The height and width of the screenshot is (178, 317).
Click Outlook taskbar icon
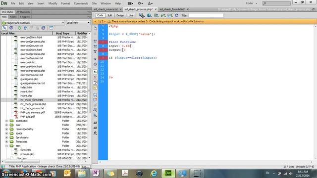click(67, 173)
